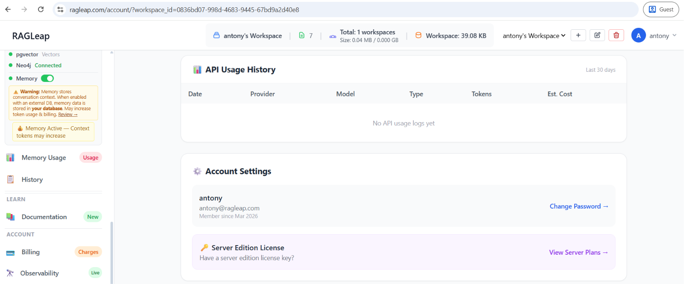Viewport: 684px width, 284px height.
Task: Click the Last 30 days label
Action: tap(600, 70)
